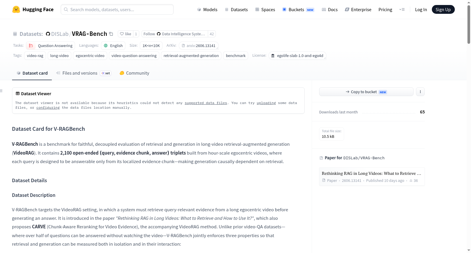Open the DISLab organization link
Image resolution: width=471 pixels, height=253 pixels.
[60, 34]
